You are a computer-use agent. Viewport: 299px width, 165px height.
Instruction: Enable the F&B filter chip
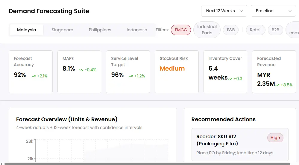(x=231, y=30)
